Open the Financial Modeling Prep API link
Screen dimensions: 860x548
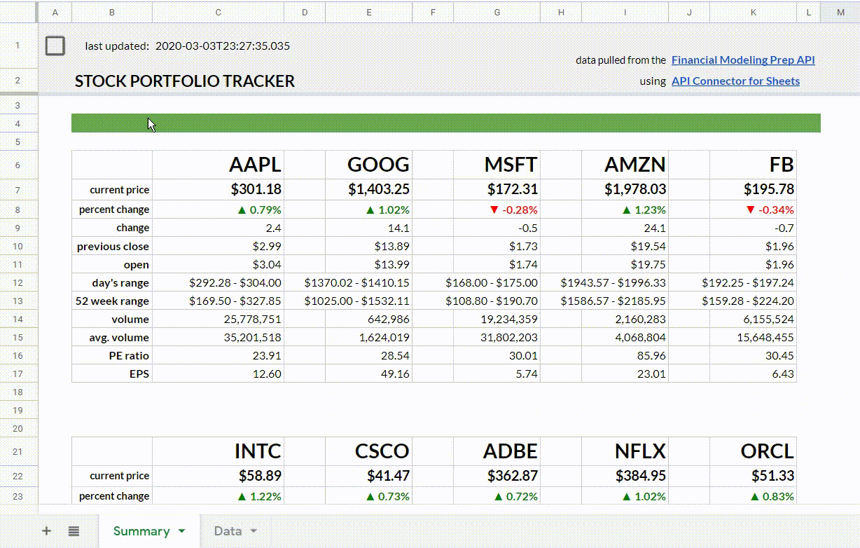tap(743, 60)
